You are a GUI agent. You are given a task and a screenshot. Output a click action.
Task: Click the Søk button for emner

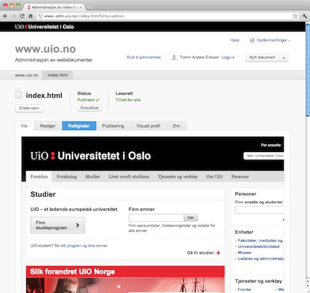(191, 218)
